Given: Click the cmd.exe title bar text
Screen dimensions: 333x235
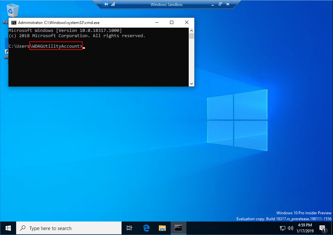Looking at the screenshot, I should click(59, 23).
